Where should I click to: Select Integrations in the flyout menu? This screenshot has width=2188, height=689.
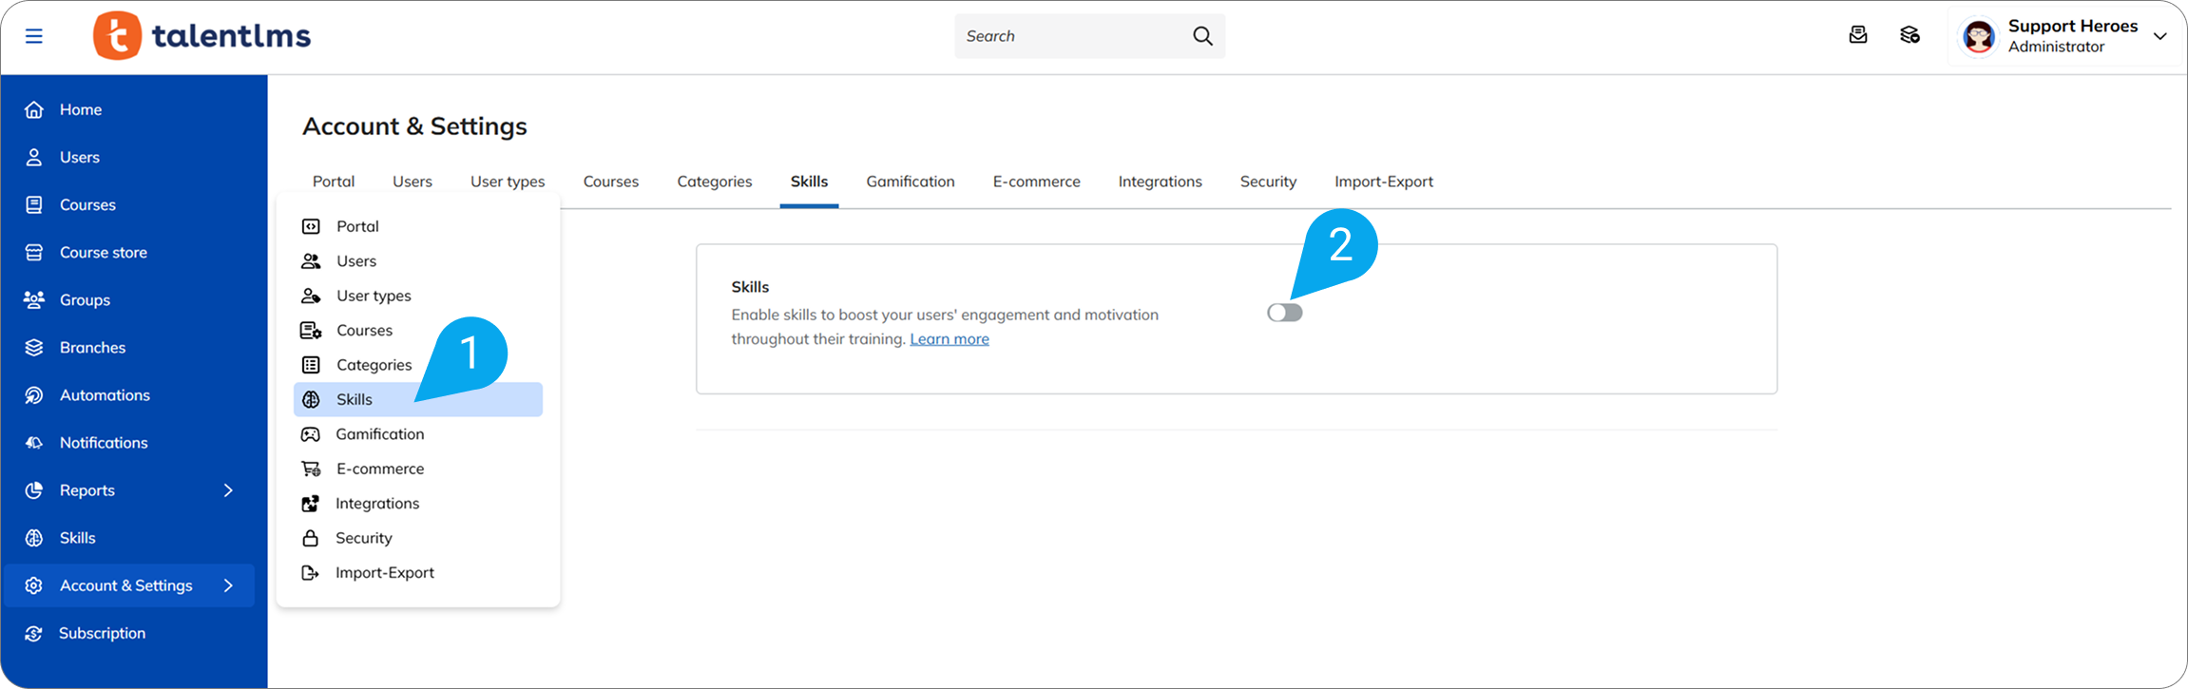[x=376, y=504]
